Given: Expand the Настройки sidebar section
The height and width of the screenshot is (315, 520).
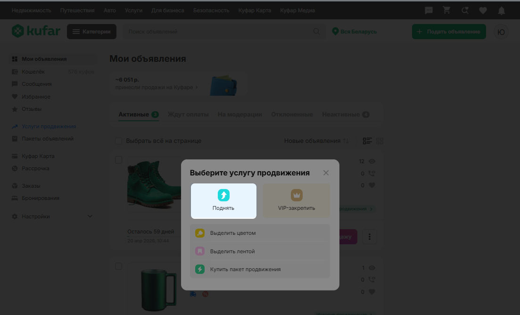Looking at the screenshot, I should pos(53,216).
